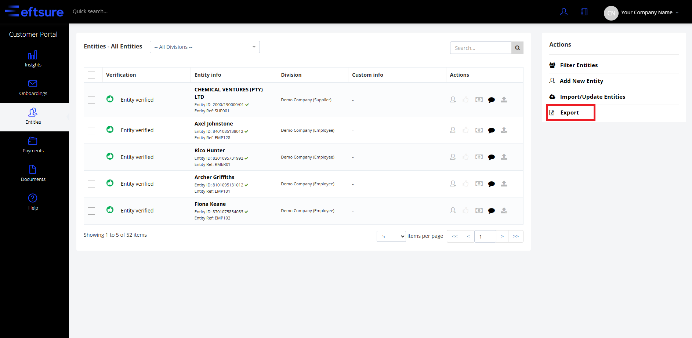Click upload icon for CHEMICAL VENTURES row
Screen dimensions: 692x338
pos(504,100)
